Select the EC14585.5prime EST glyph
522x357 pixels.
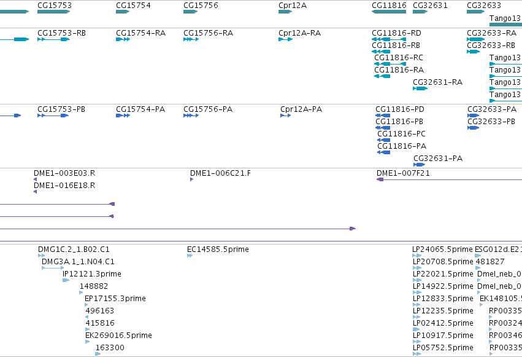point(190,256)
